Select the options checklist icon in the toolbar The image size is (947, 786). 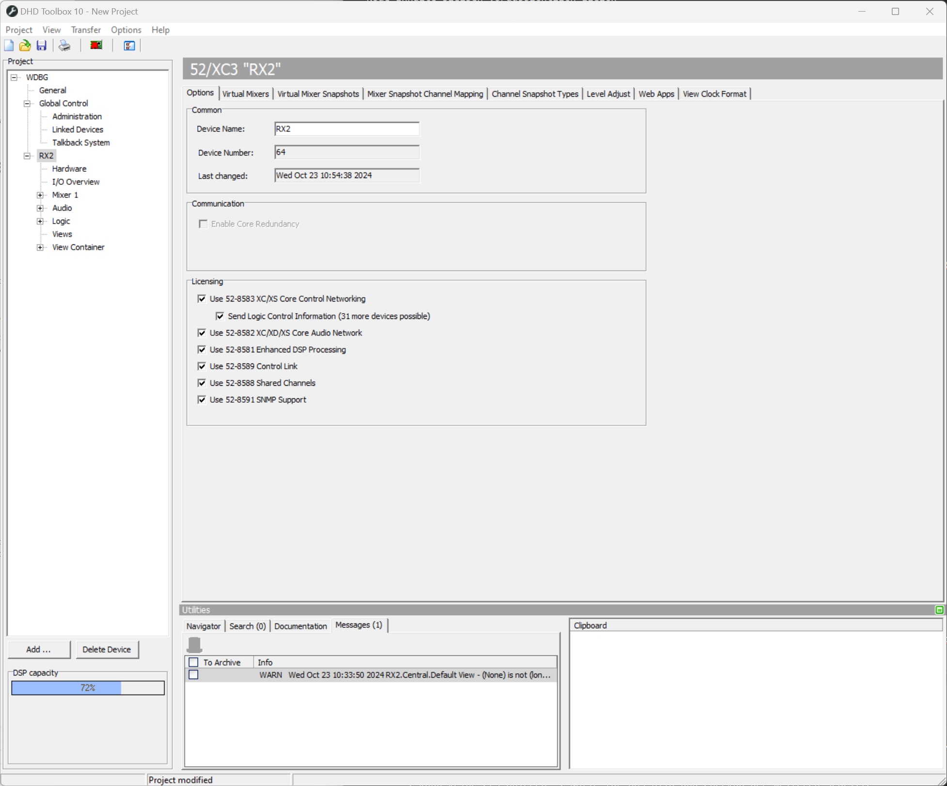tap(128, 45)
